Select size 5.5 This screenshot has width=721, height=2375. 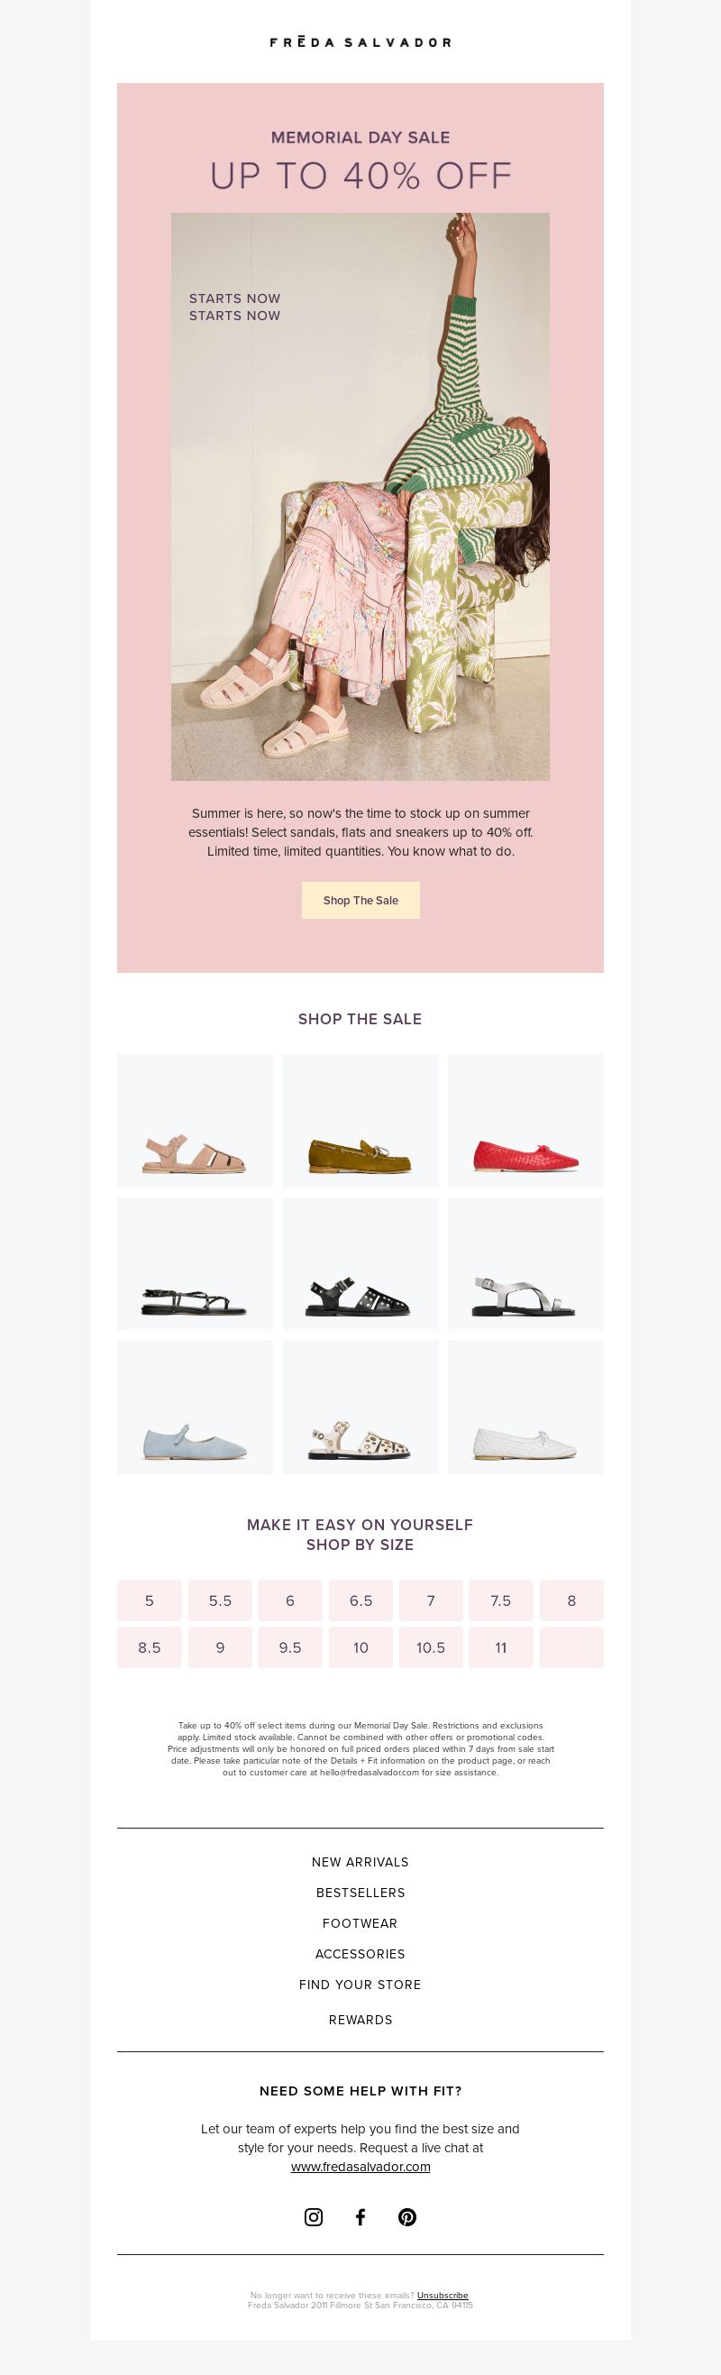219,1600
